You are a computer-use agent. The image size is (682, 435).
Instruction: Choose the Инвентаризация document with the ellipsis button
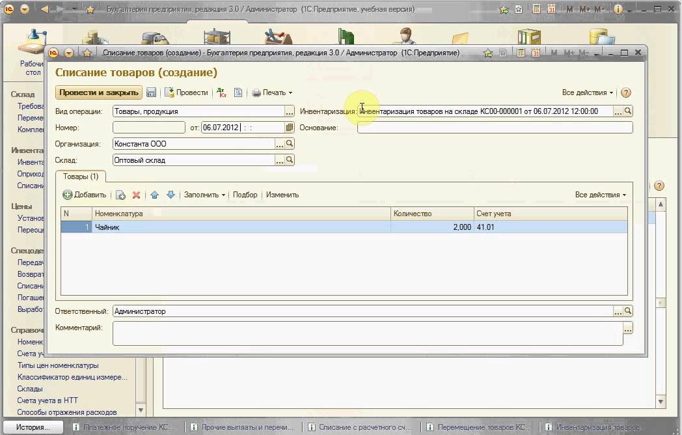(x=618, y=111)
